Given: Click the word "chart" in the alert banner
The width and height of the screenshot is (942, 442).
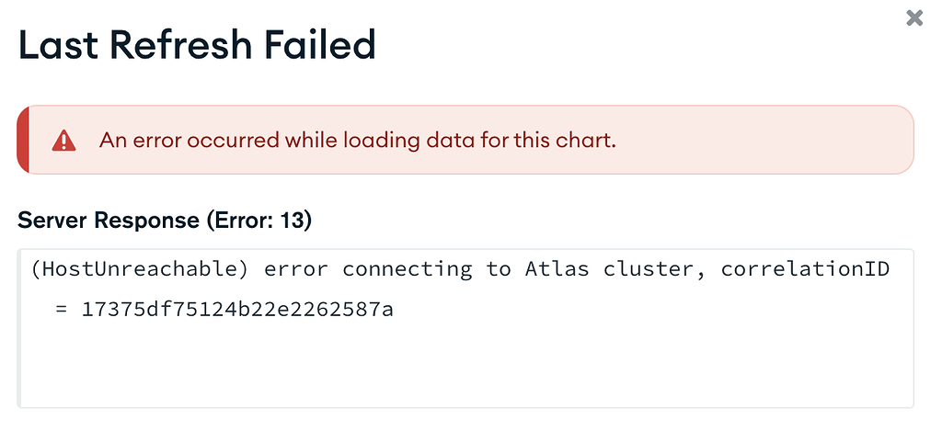Looking at the screenshot, I should tap(590, 141).
